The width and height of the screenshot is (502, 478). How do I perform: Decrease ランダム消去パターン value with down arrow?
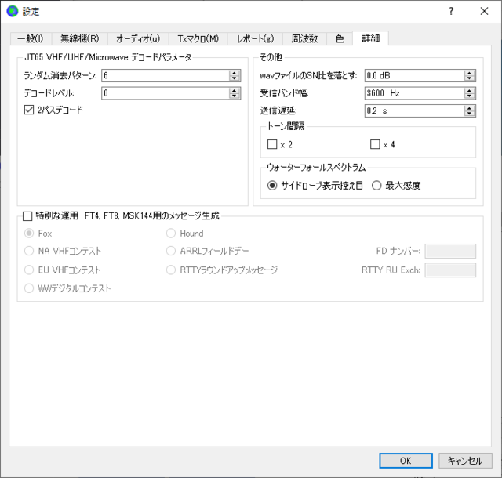point(235,78)
